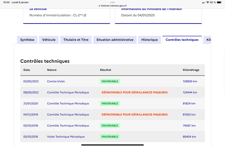225x147 pixels.
Task: Select the 74587 km value
Action: (189, 125)
